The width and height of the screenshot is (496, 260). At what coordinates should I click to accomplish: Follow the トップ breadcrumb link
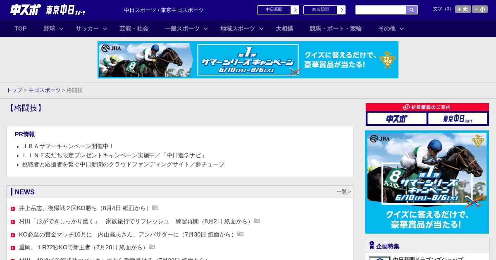14,90
